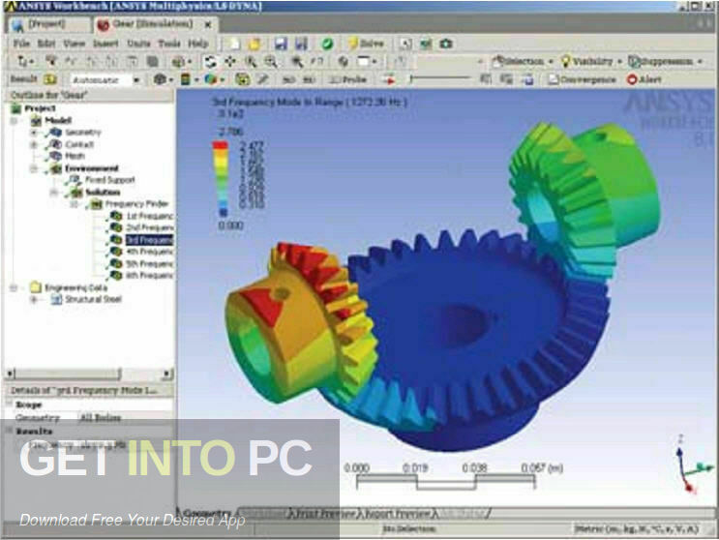Viewport: 719px width, 540px height.
Task: Open the View menu
Action: tap(74, 44)
